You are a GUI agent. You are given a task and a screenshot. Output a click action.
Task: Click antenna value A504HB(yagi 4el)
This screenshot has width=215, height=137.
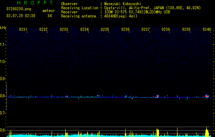pos(121,16)
